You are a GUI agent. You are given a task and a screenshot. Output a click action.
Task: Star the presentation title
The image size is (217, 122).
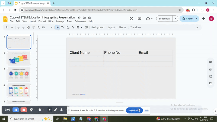click(x=79, y=18)
